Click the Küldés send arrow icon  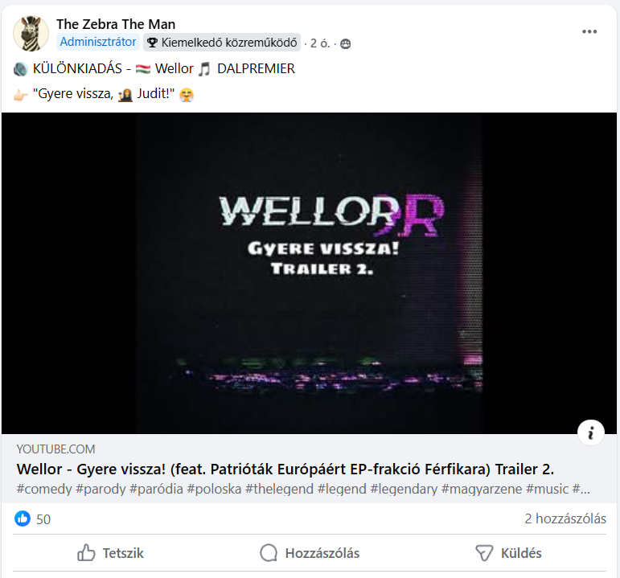click(484, 553)
